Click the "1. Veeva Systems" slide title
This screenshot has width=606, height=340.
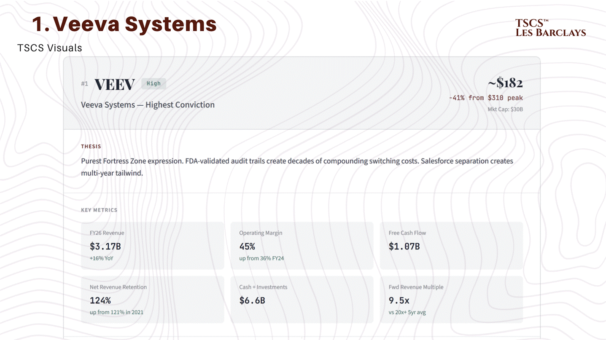[x=124, y=24]
